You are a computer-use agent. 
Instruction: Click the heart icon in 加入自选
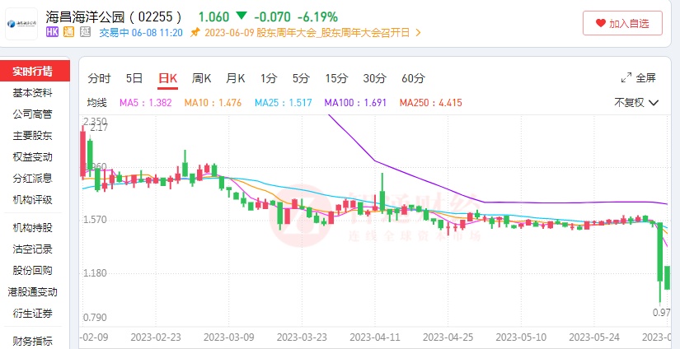click(601, 23)
